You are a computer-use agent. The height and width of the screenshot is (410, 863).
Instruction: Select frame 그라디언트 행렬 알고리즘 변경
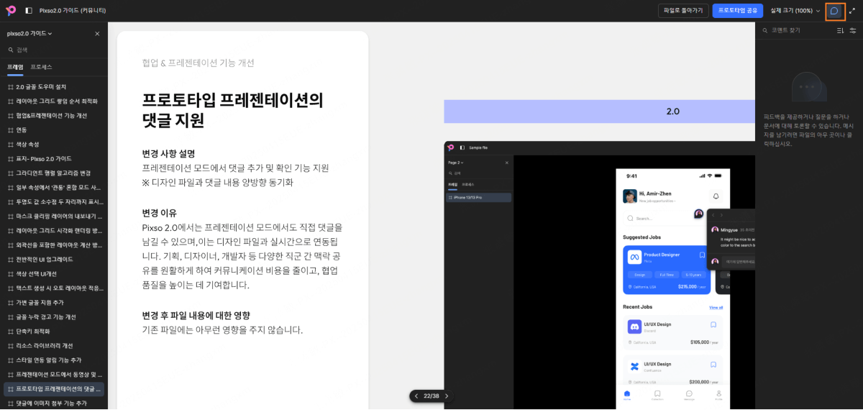point(54,173)
